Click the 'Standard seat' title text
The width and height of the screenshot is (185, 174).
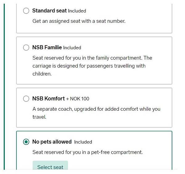[x=49, y=11]
